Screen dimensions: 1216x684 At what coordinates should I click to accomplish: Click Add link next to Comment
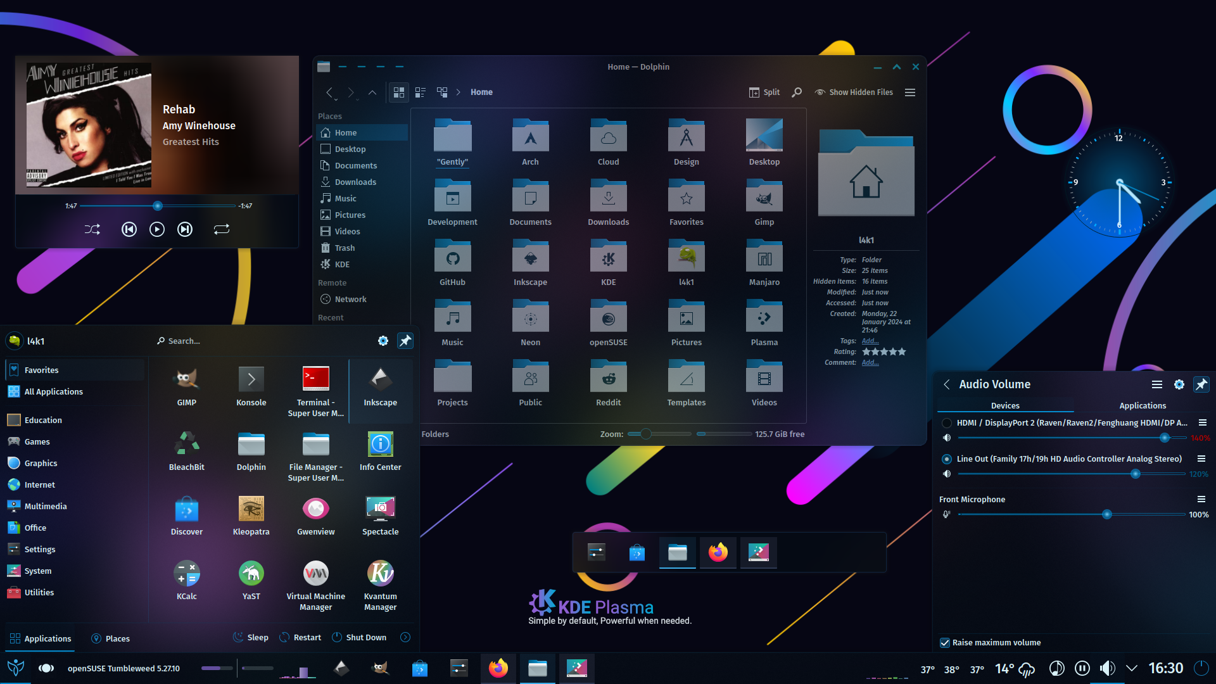pos(870,362)
